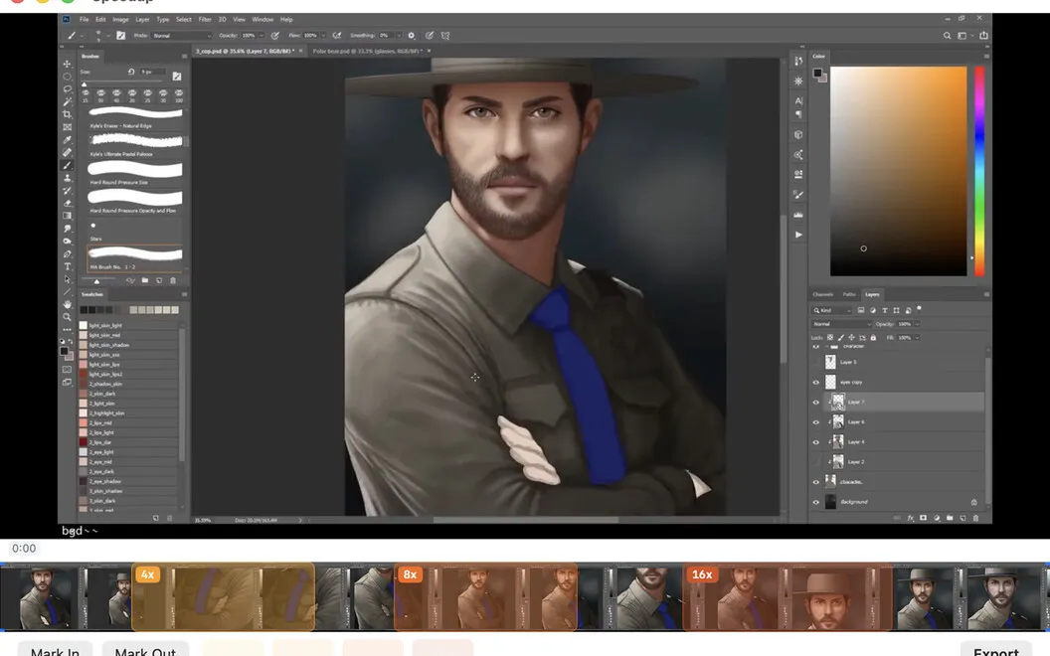Click the rainbow hue slider strip
Image resolution: width=1050 pixels, height=656 pixels.
979,171
